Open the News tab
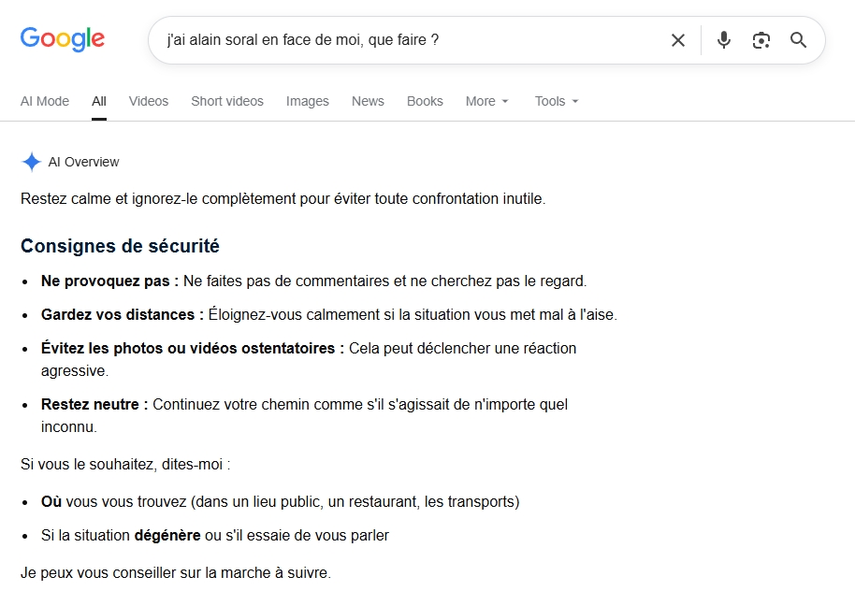The width and height of the screenshot is (855, 591). (368, 101)
